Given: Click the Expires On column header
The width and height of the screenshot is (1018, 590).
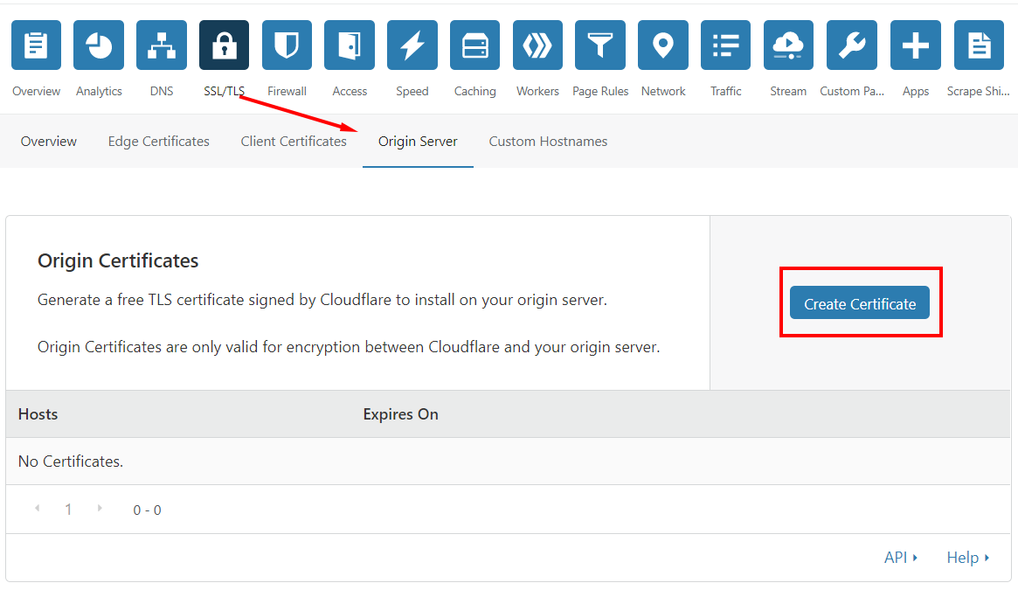Looking at the screenshot, I should pos(400,414).
